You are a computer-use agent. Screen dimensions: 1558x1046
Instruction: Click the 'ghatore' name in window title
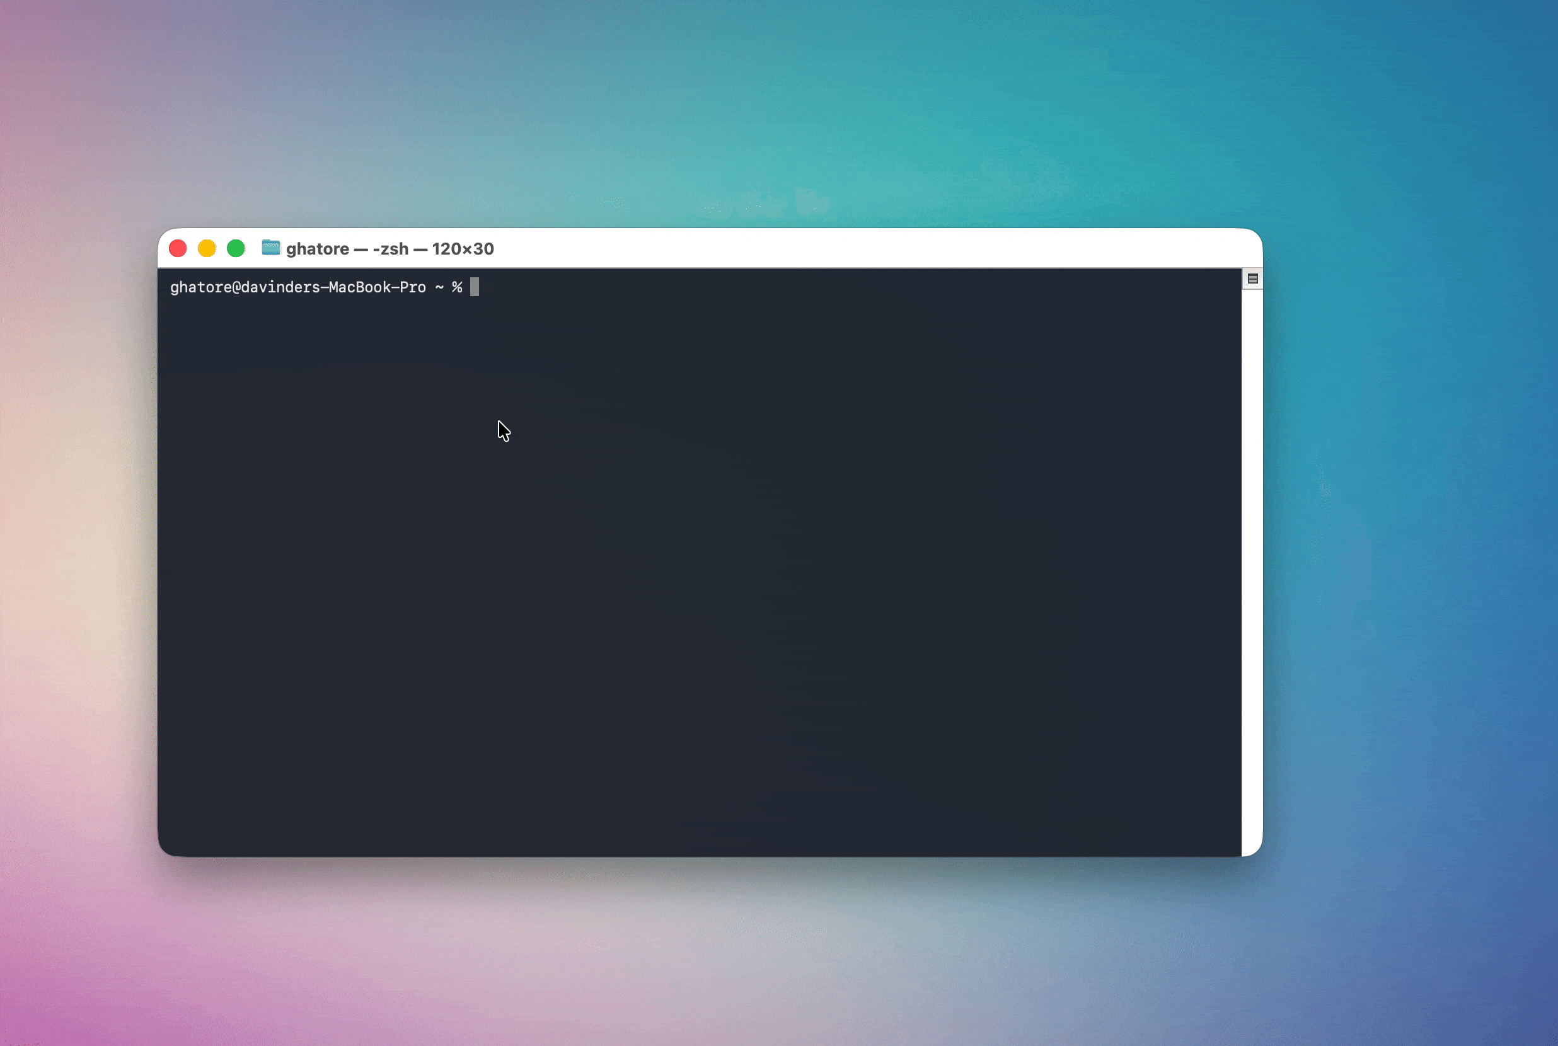[318, 249]
